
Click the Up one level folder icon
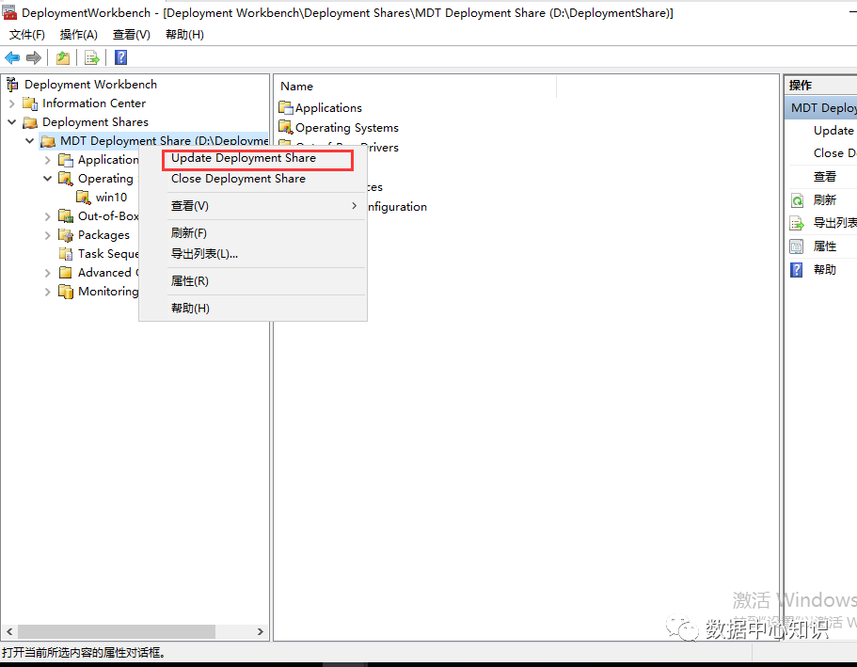(63, 57)
